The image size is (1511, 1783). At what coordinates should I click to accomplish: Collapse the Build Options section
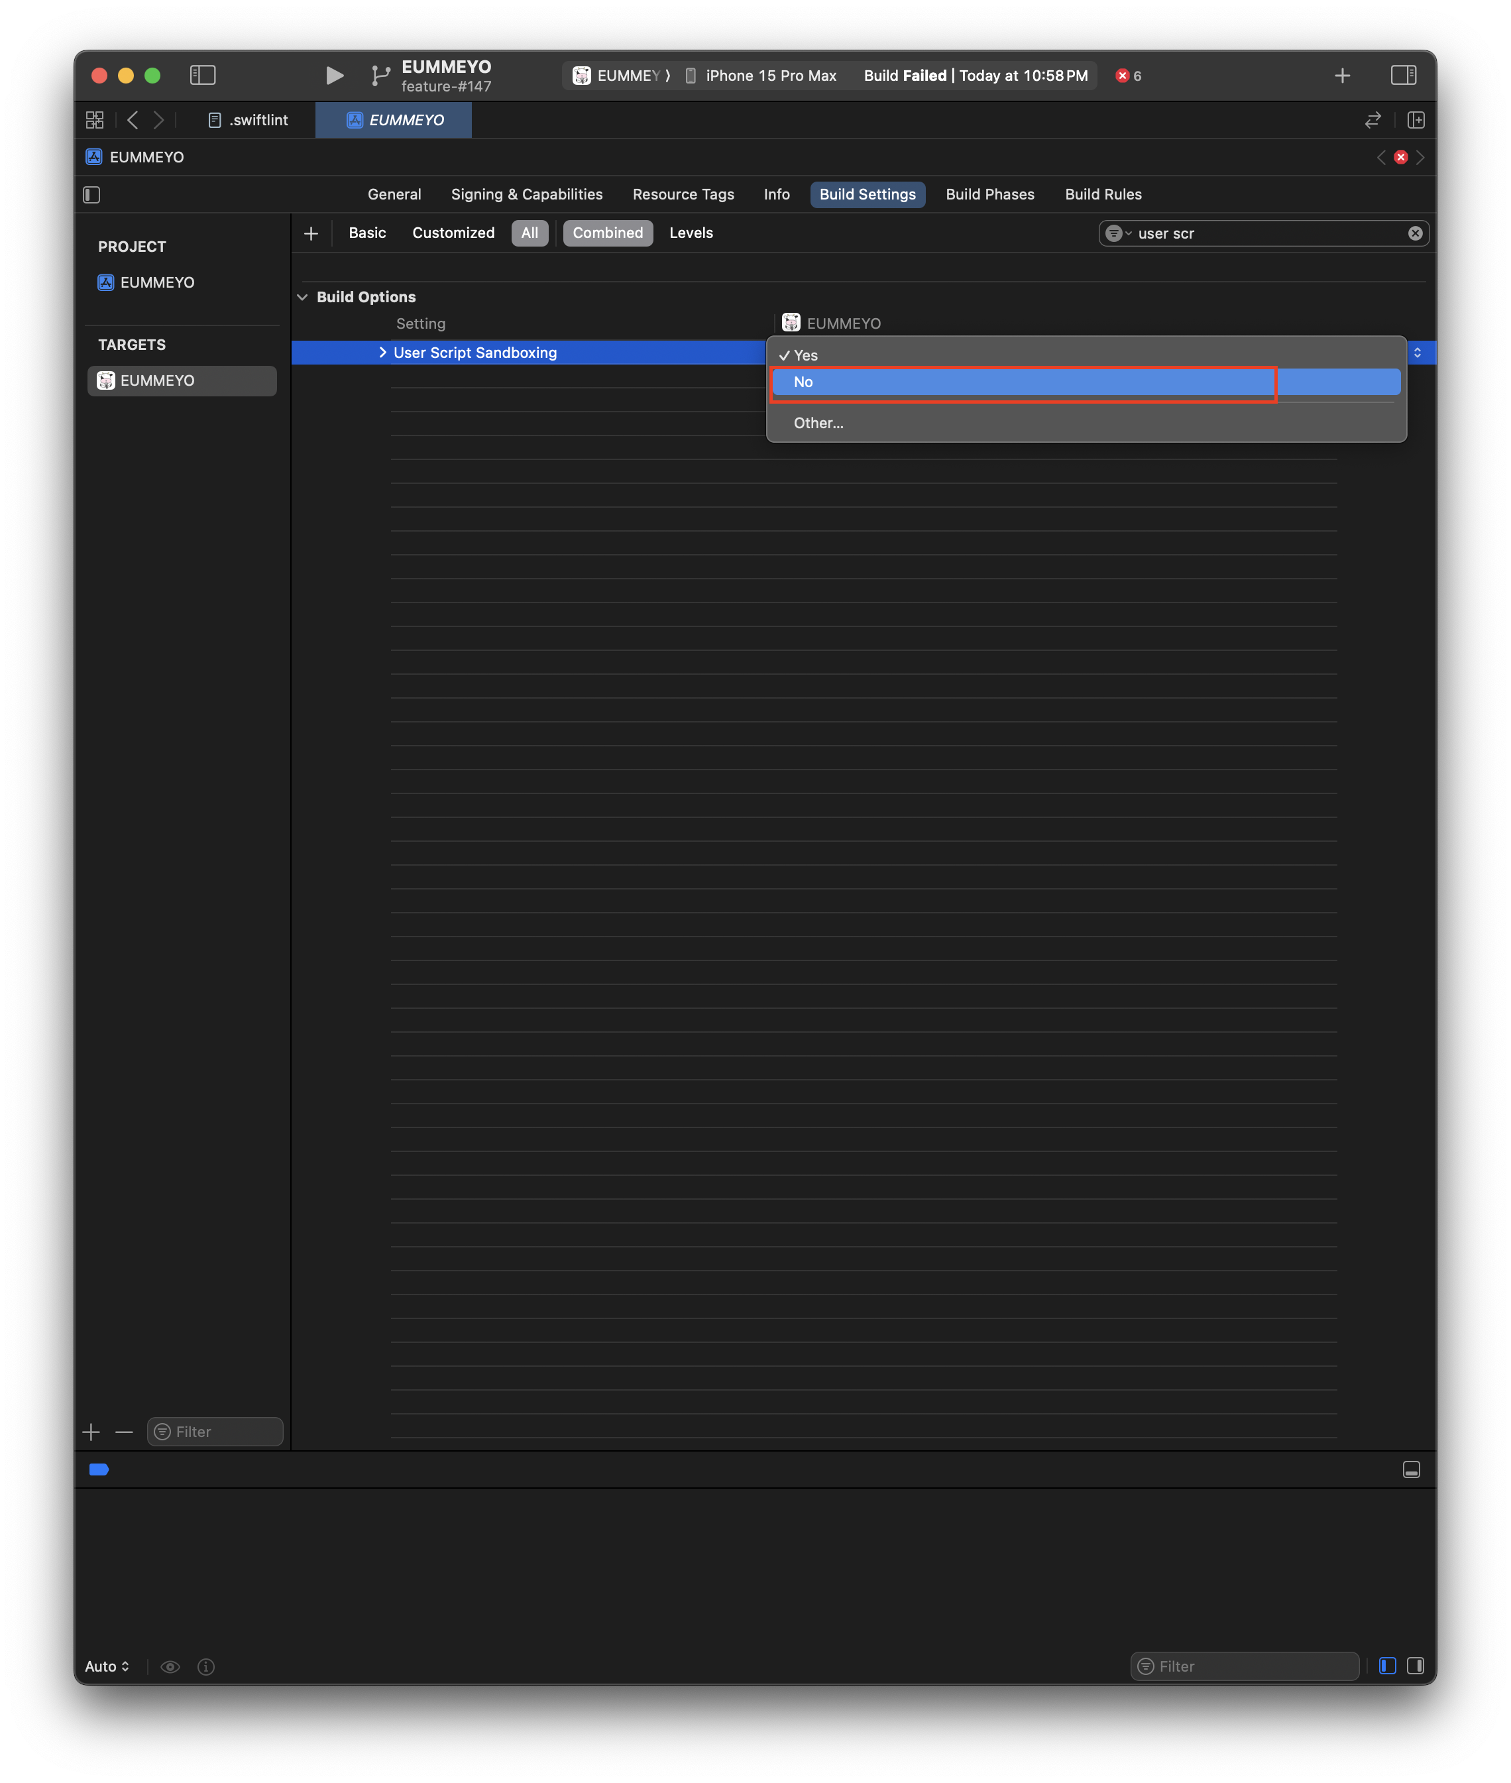(x=302, y=298)
